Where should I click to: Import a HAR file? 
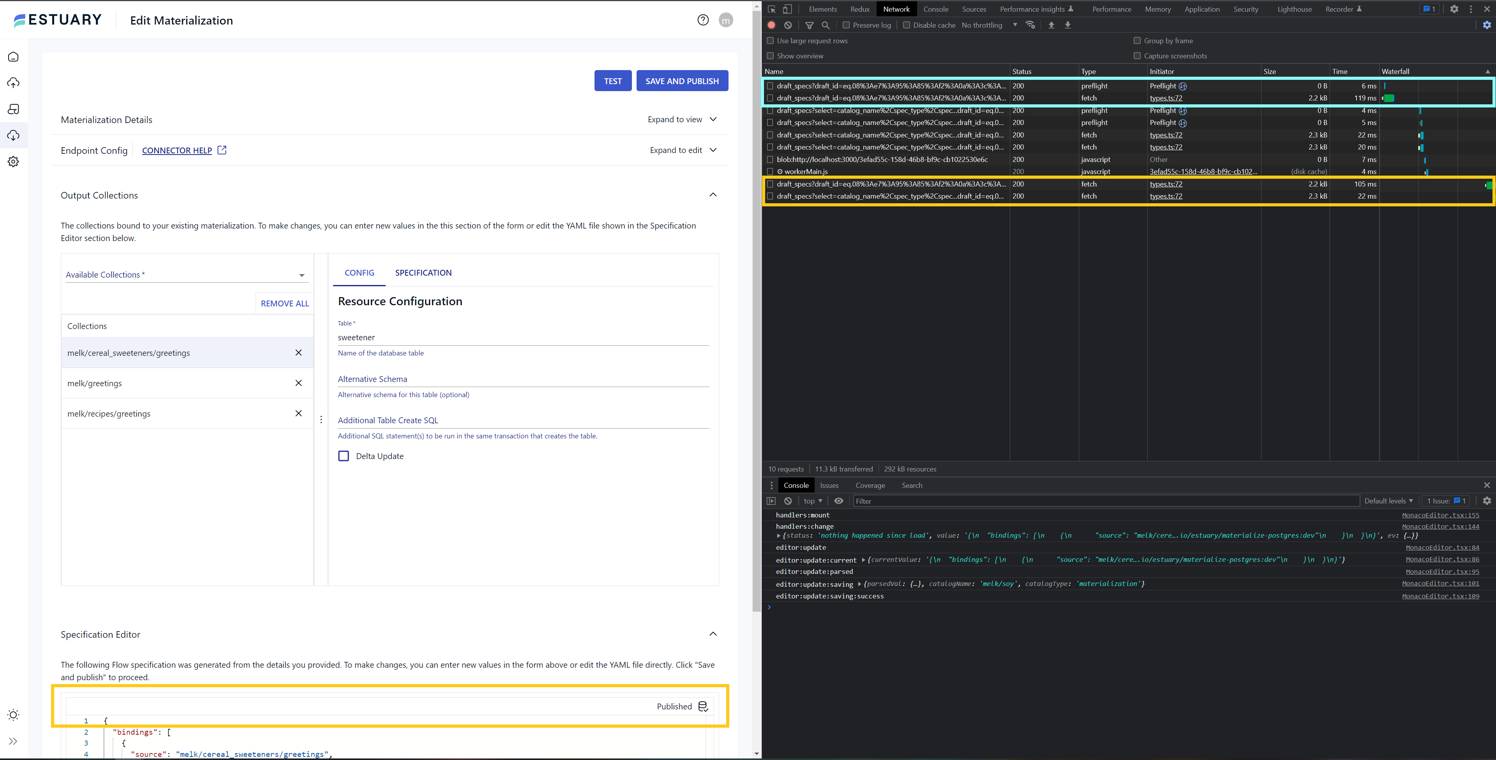[1051, 25]
